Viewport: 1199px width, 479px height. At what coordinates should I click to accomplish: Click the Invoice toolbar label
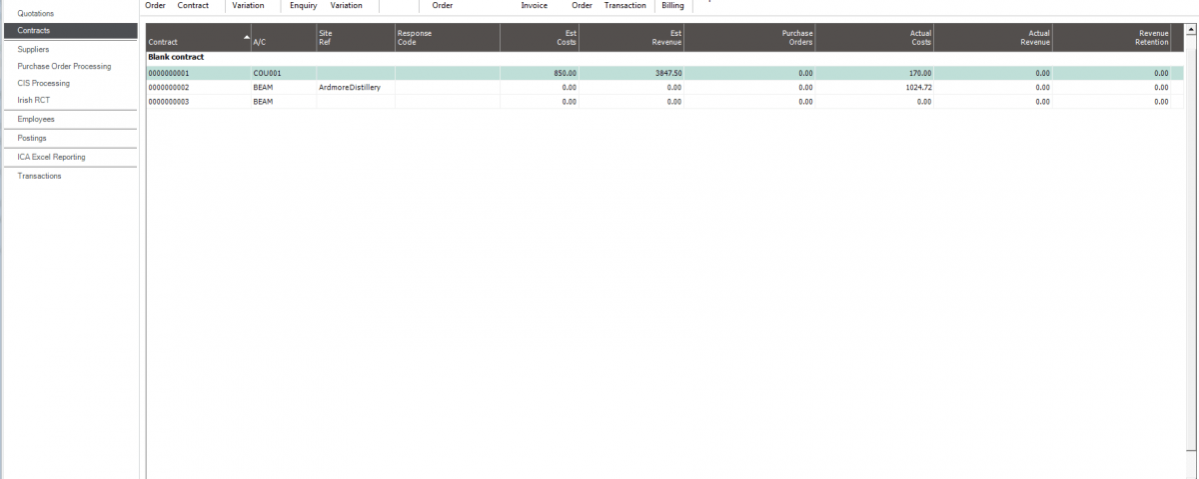(x=534, y=5)
